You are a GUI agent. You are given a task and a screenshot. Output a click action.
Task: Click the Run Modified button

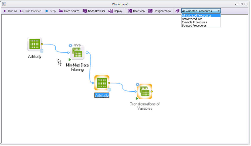coord(30,11)
